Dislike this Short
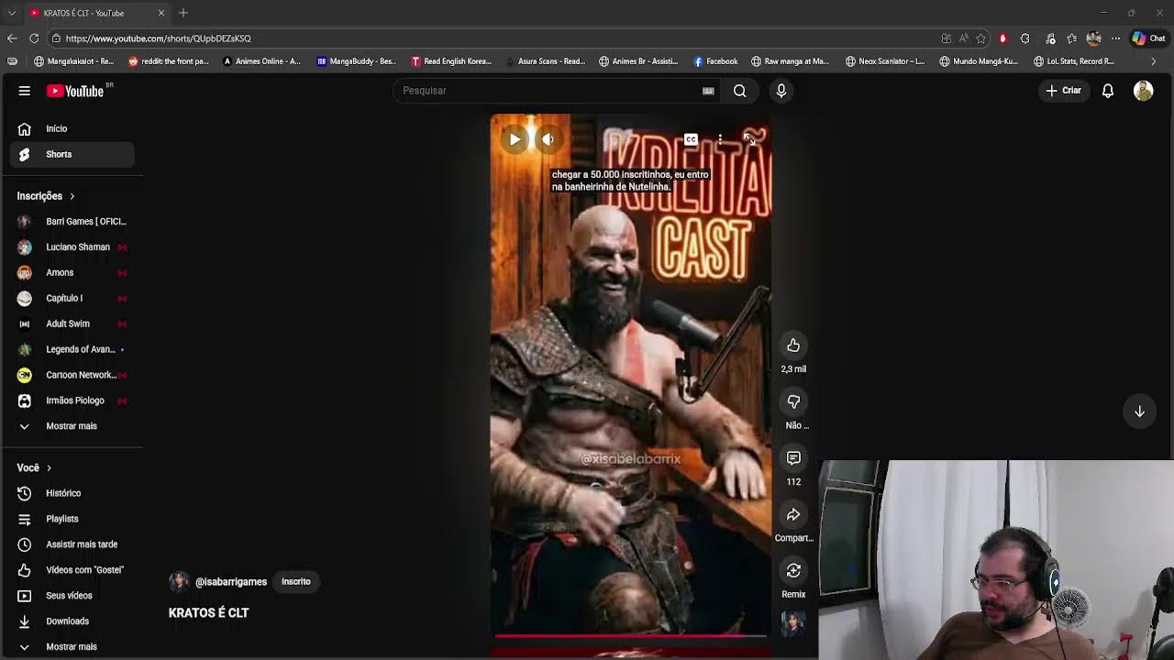1174x660 pixels. click(793, 401)
